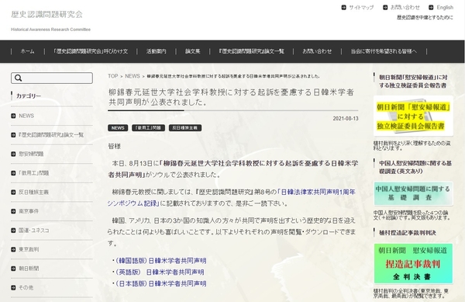Open the サイトマップ link
This screenshot has width=465, height=302.
(361, 8)
